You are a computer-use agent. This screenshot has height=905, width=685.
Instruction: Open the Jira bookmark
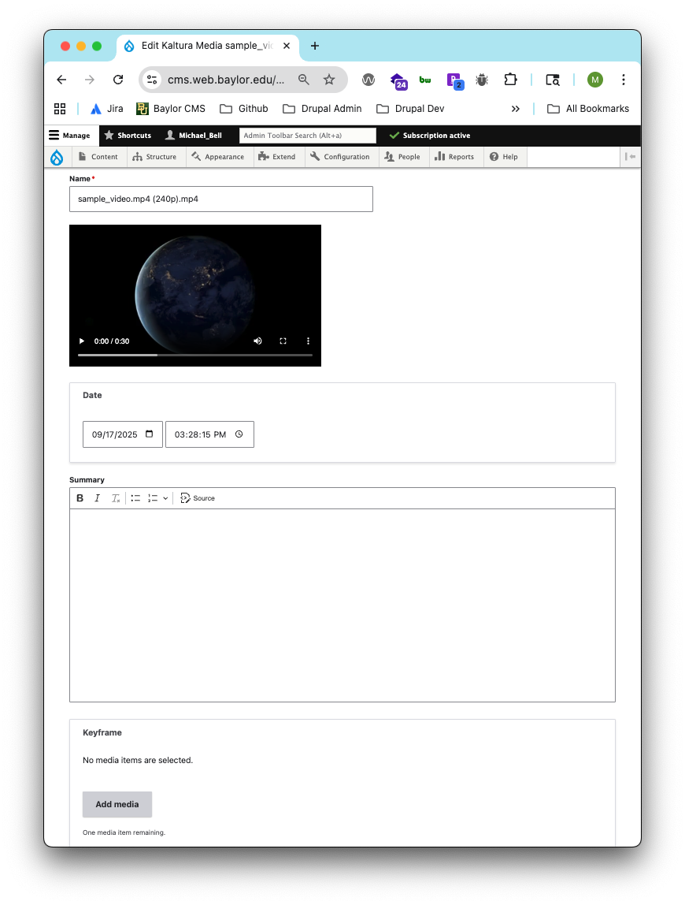(x=106, y=109)
